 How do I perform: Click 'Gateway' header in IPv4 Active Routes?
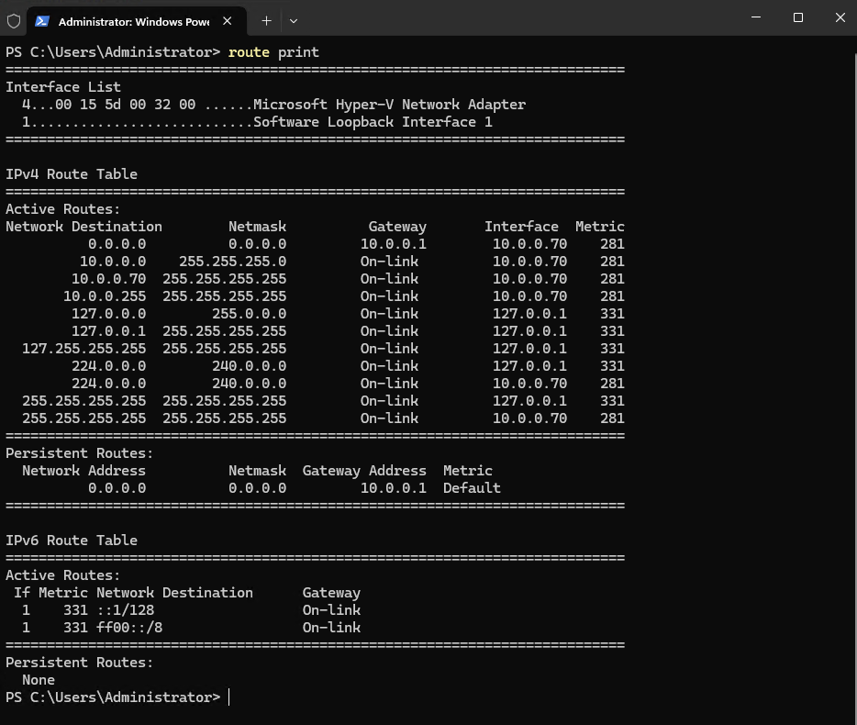(x=397, y=227)
